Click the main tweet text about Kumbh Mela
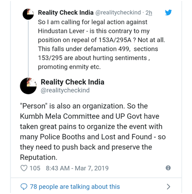The image size is (192, 194). tap(93, 132)
